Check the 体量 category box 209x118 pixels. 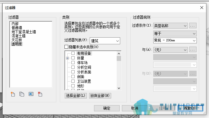(73, 58)
